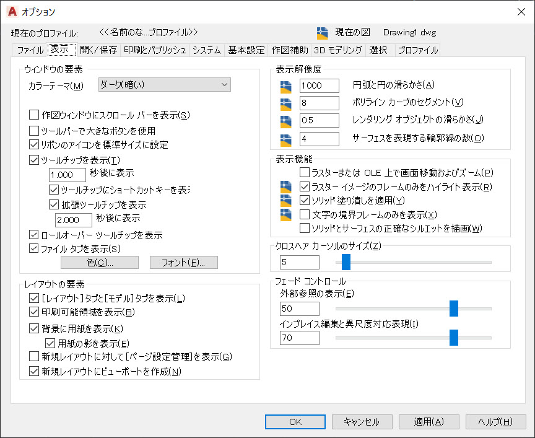Image resolution: width=535 pixels, height=438 pixels.
Task: Click the AutoCAD logo icon in title bar
Action: 12,12
